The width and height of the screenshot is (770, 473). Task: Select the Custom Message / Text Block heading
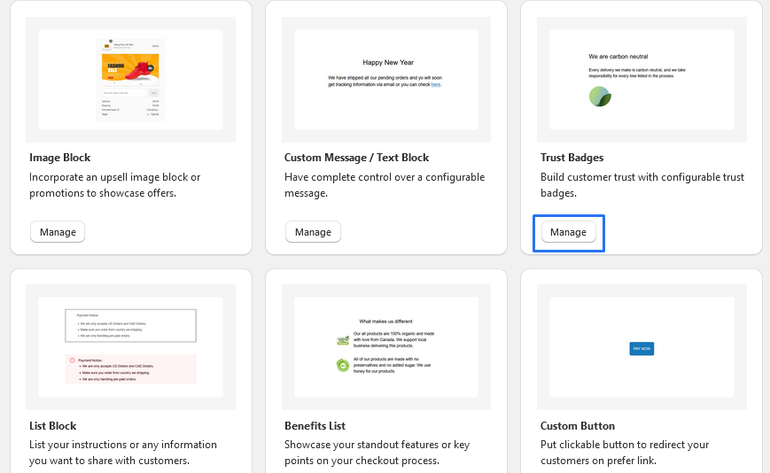click(356, 158)
